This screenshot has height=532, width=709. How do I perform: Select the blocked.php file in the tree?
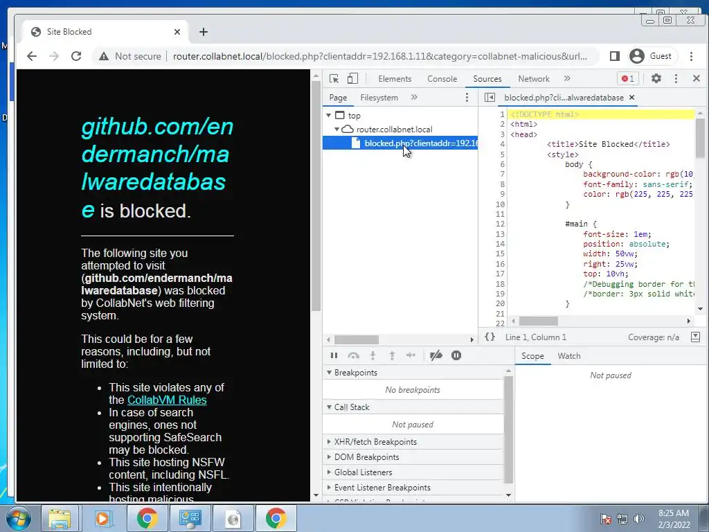[400, 143]
